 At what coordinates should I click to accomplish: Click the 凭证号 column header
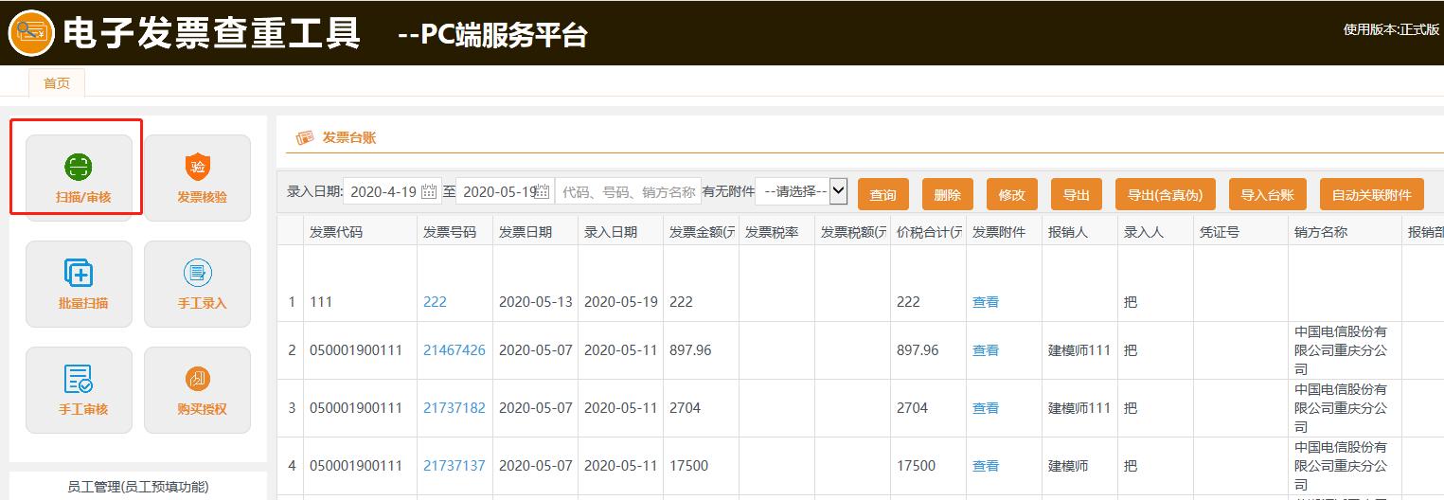pyautogui.click(x=1240, y=231)
